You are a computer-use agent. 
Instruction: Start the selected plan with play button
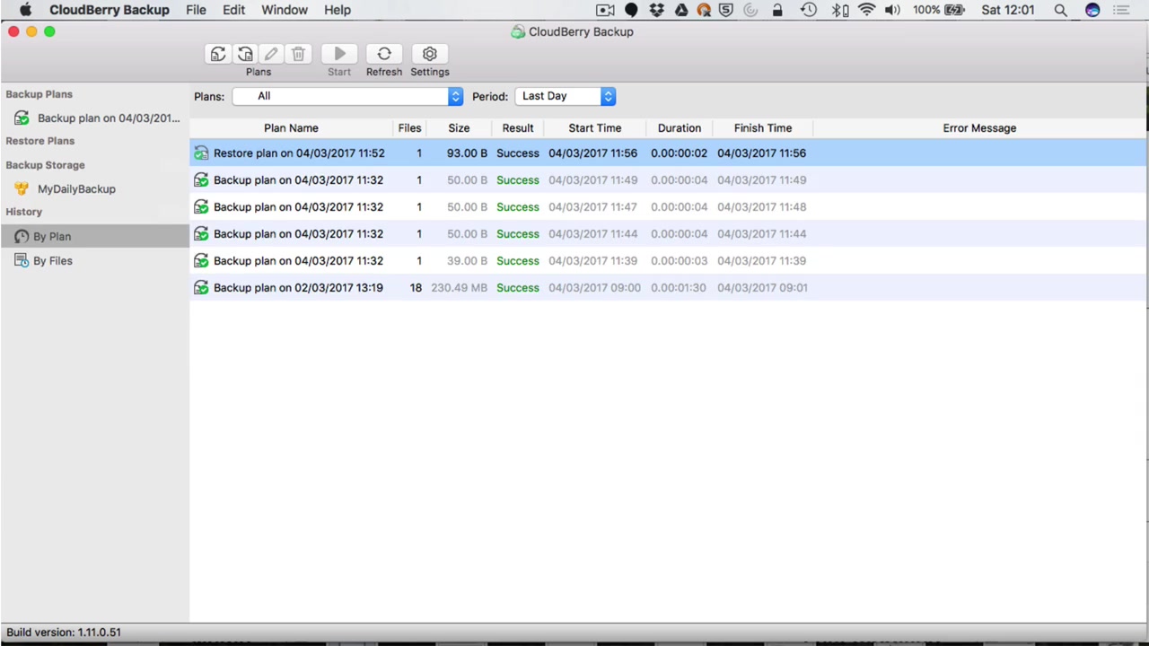(339, 55)
